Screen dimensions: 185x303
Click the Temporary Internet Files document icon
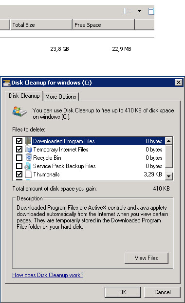click(x=29, y=149)
